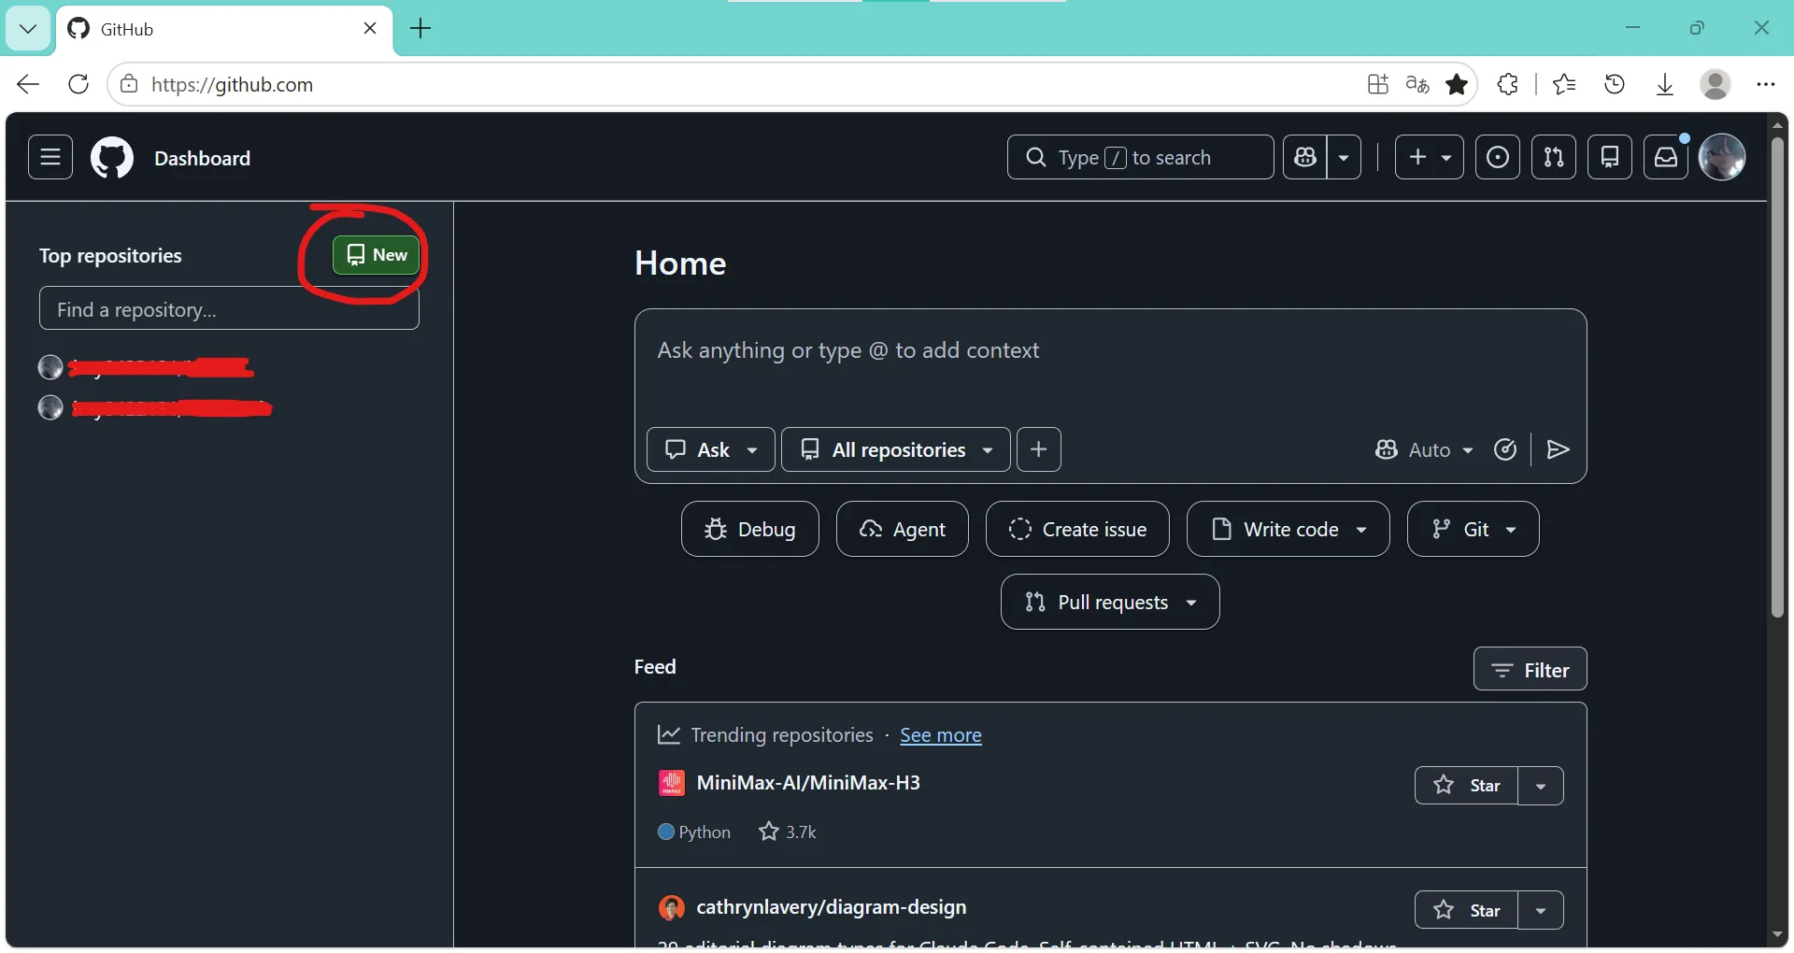The image size is (1794, 953).
Task: Open the Auto model selector dropdown
Action: pos(1424,449)
